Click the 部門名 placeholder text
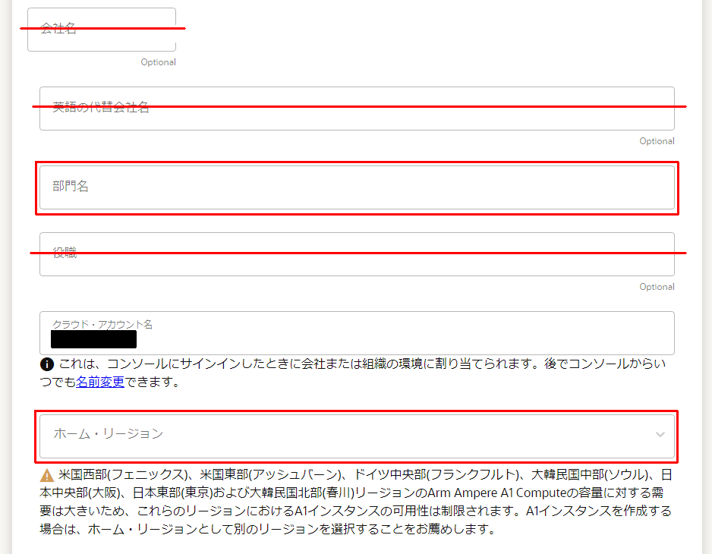 (x=71, y=186)
